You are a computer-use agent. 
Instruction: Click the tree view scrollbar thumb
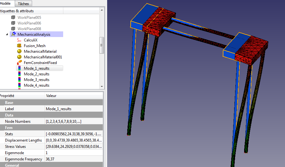click(x=101, y=45)
